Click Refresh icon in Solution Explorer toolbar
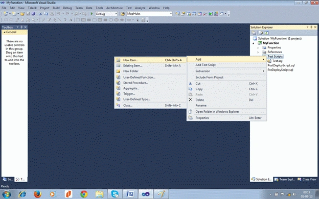Screen dimensions: 319x199 coord(266,33)
